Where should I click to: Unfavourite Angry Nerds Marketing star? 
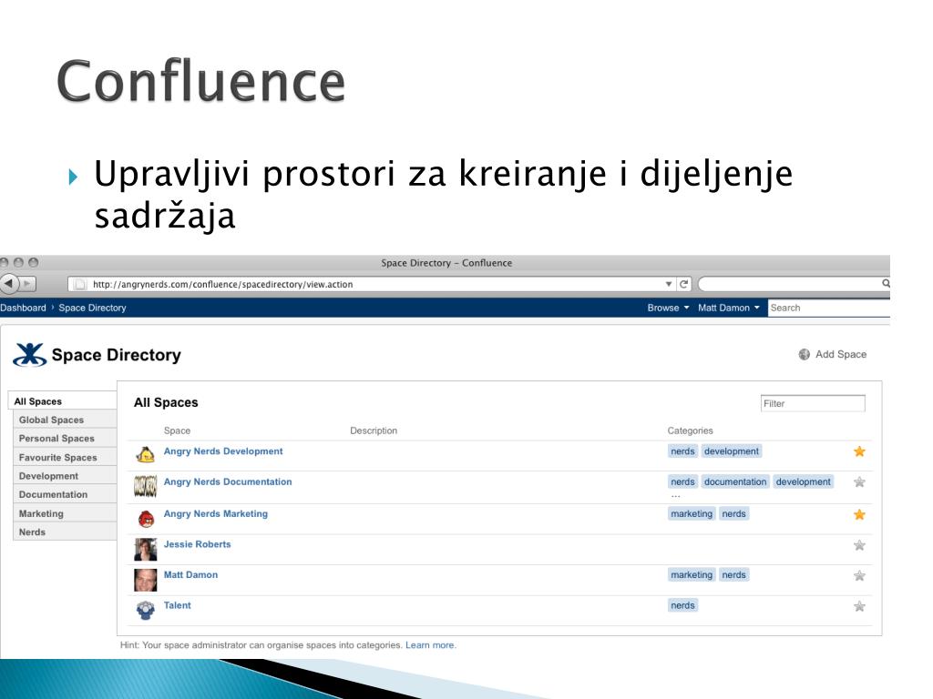pos(859,515)
